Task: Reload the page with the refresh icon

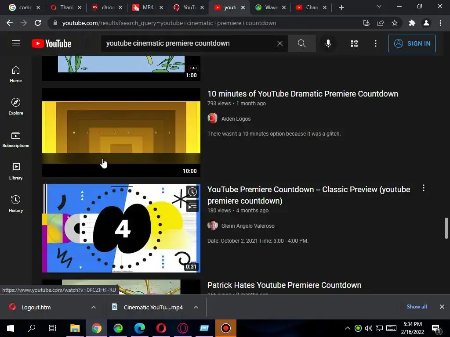Action: [38, 23]
